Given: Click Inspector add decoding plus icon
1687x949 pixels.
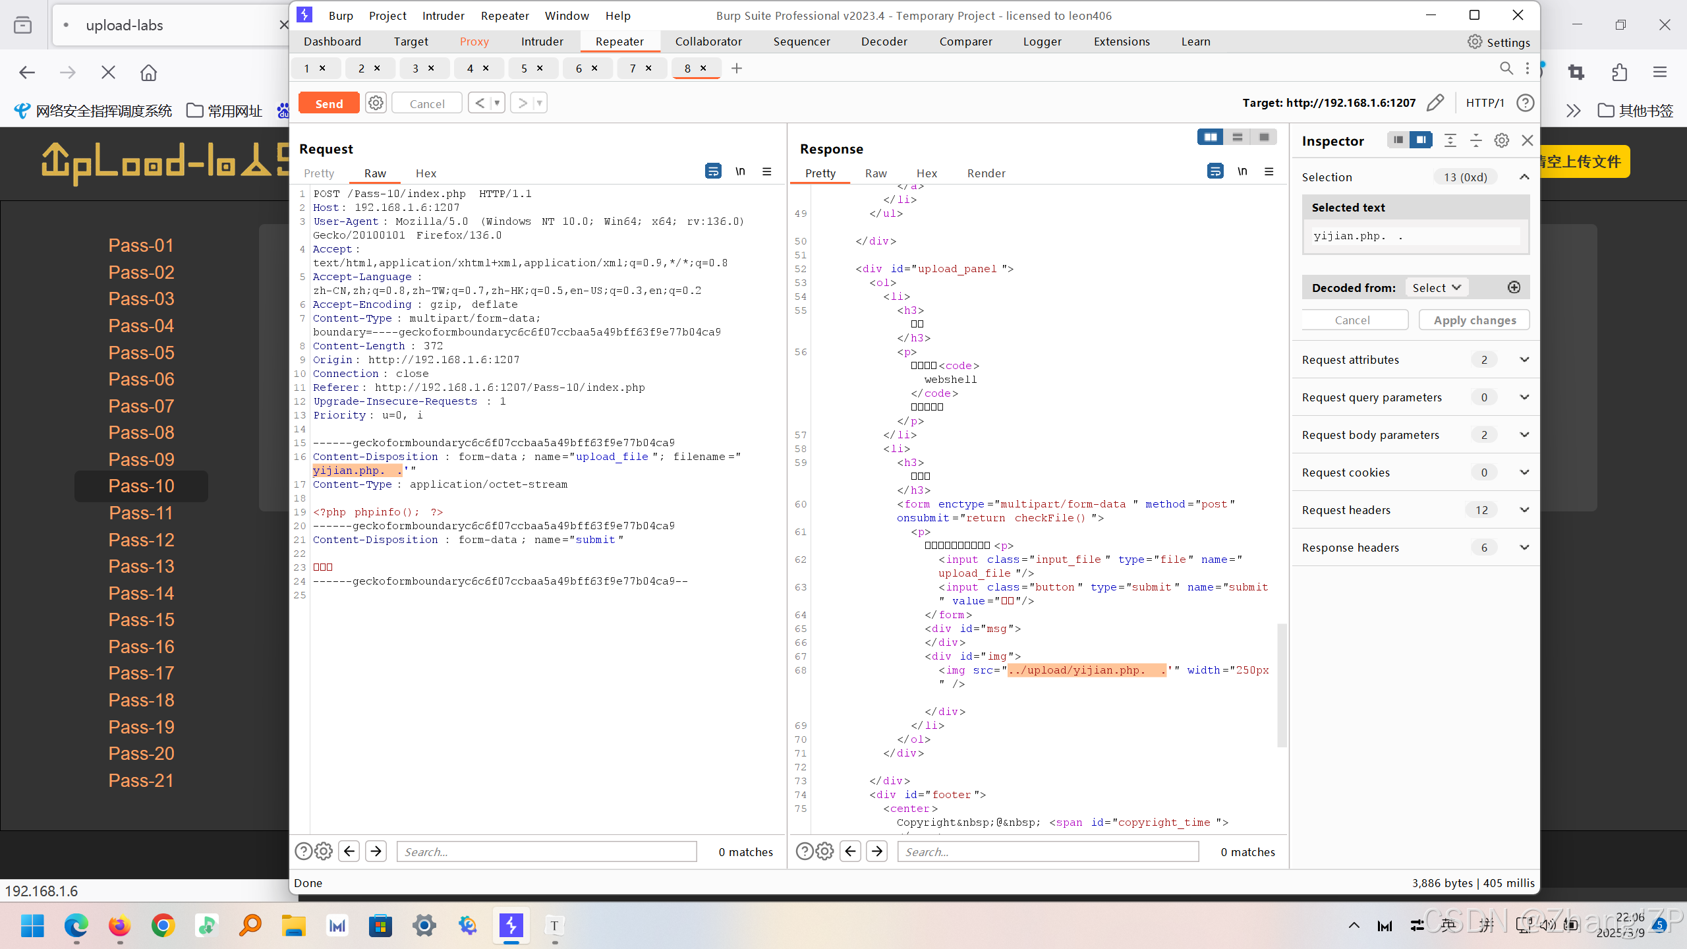Looking at the screenshot, I should tap(1514, 287).
